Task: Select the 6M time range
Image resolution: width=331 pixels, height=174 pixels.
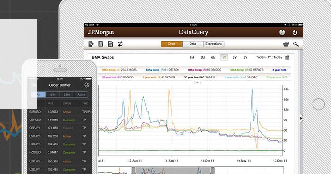Action: click(x=214, y=58)
